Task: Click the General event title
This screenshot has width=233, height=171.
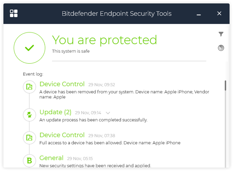Action: (51, 158)
